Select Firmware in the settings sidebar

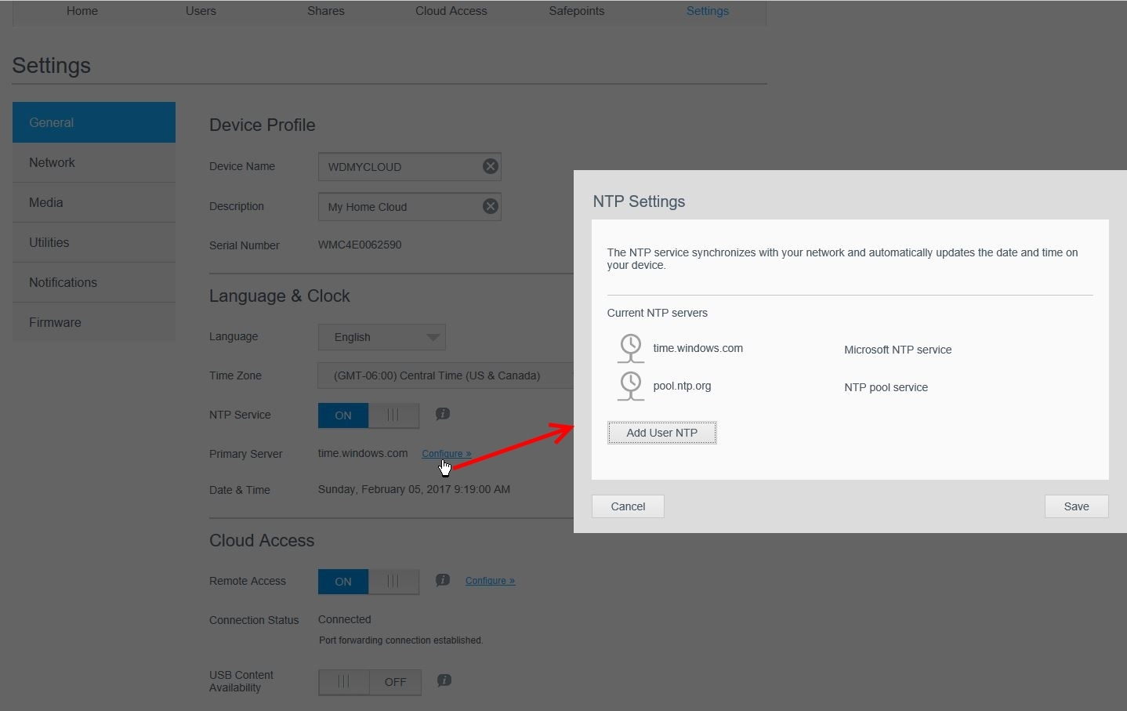(x=94, y=322)
